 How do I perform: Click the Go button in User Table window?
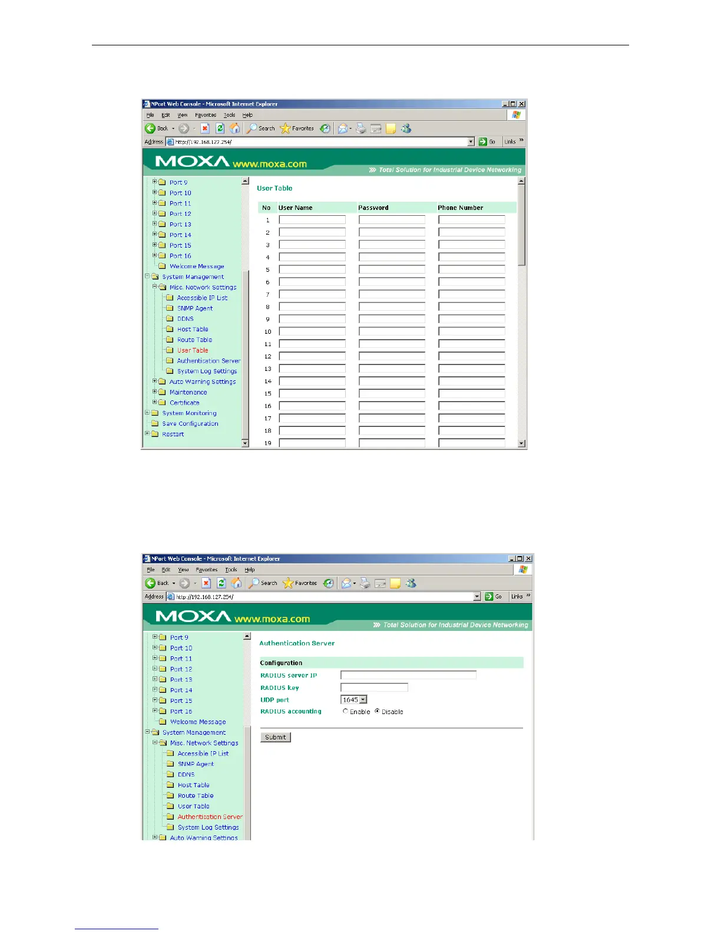point(488,142)
